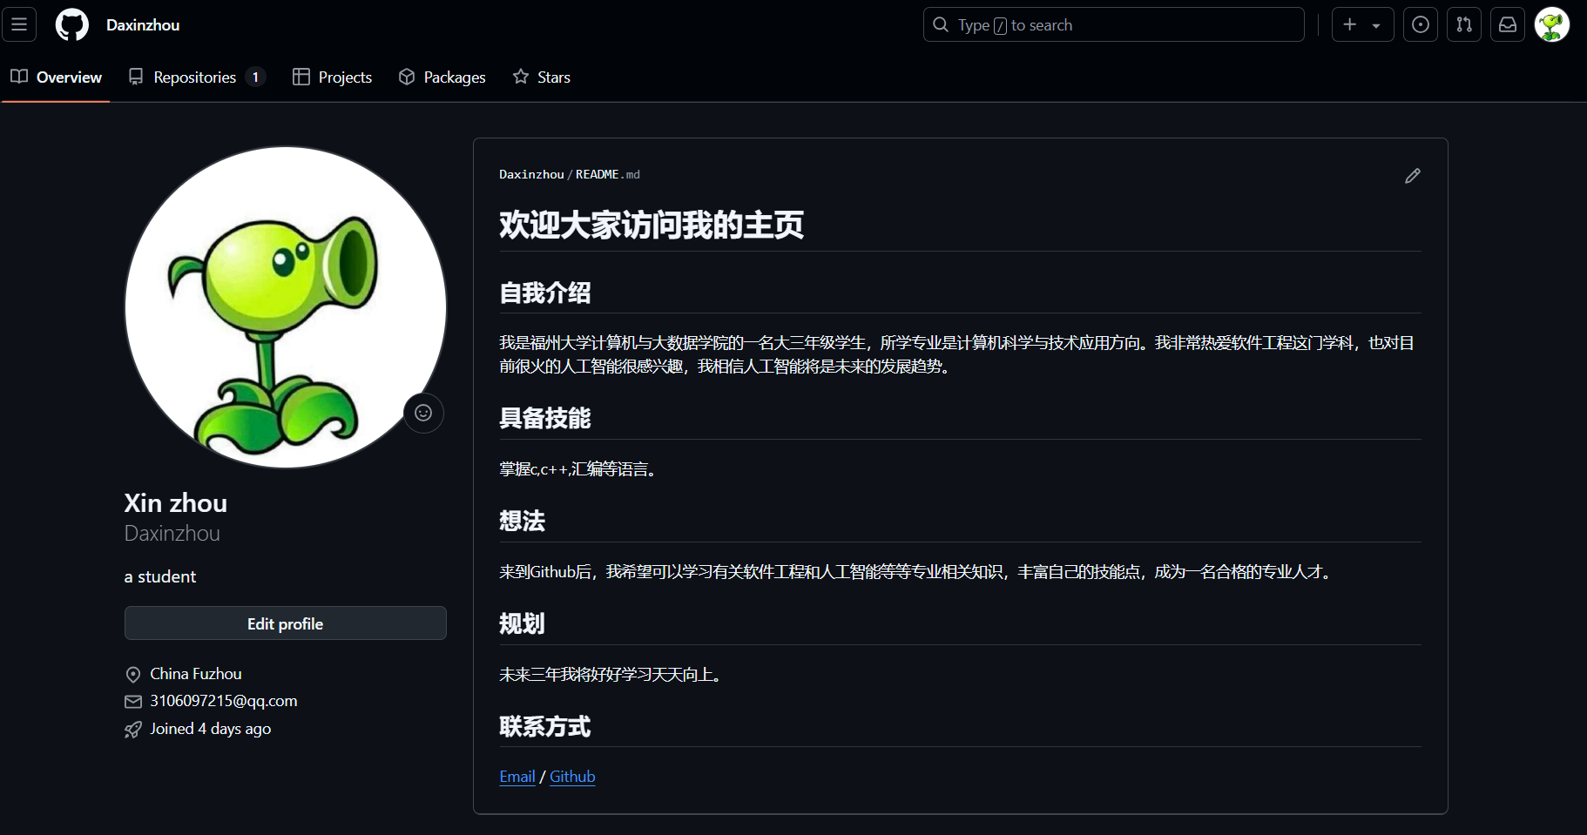This screenshot has height=835, width=1587.
Task: Click the 具备技能 section heading
Action: tap(545, 418)
